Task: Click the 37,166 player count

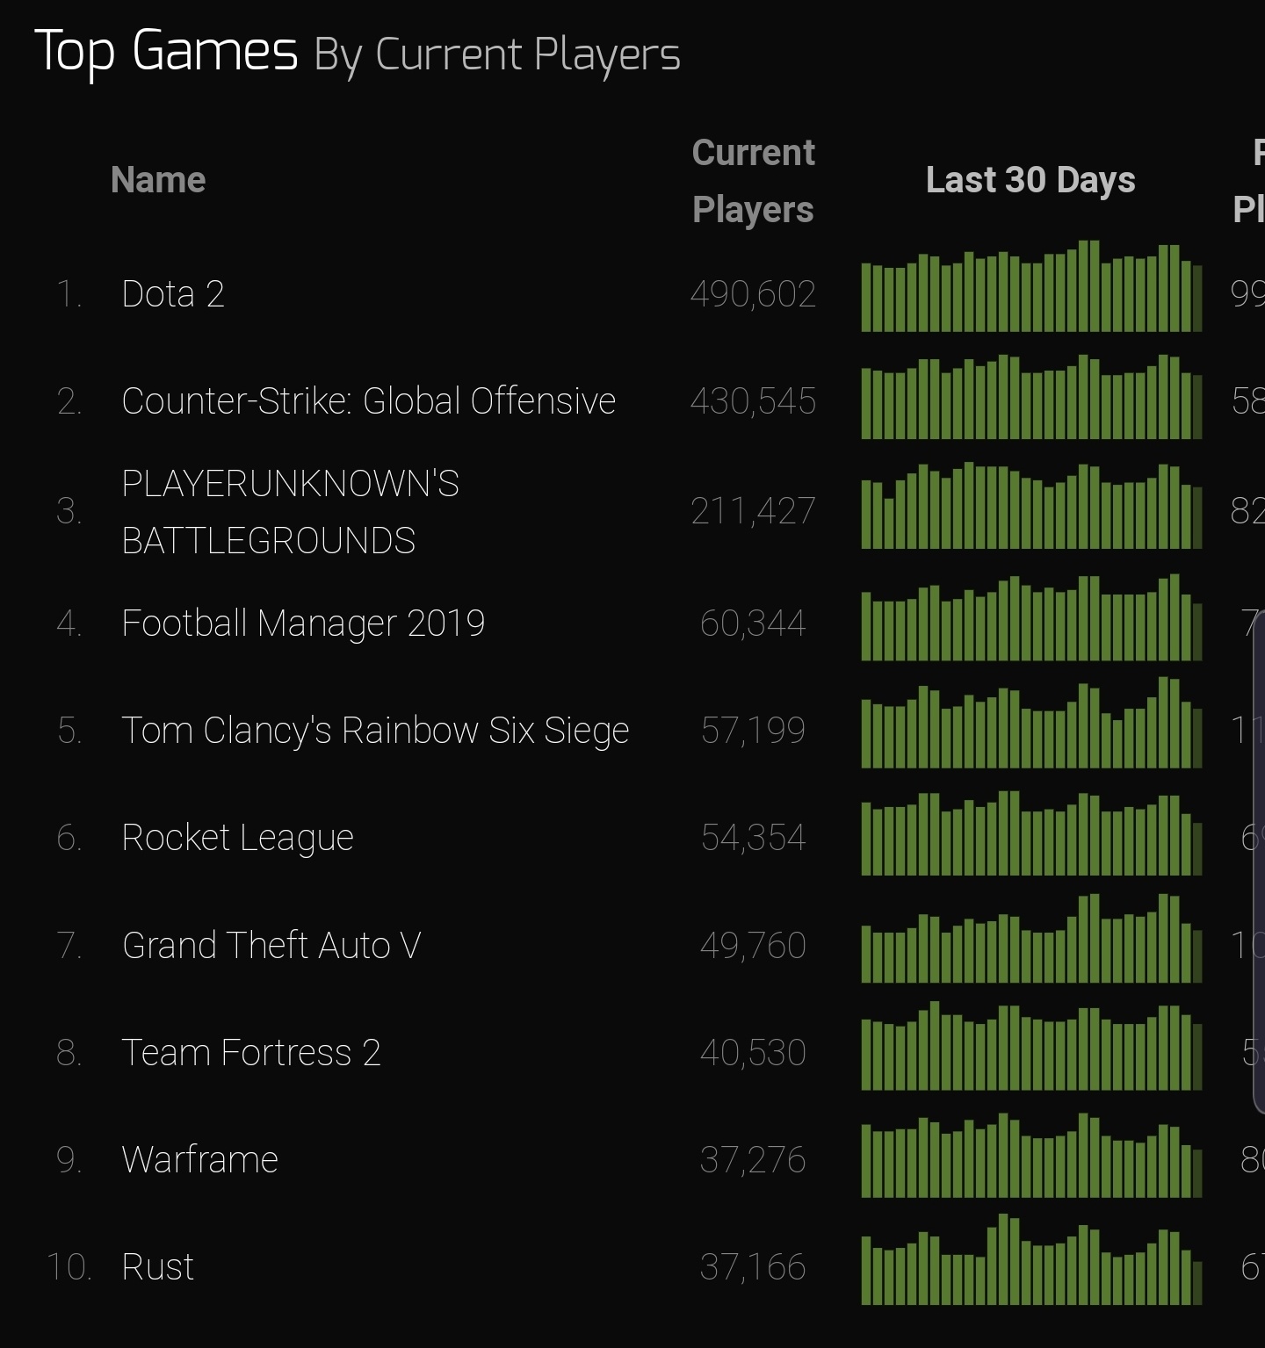Action: (753, 1267)
